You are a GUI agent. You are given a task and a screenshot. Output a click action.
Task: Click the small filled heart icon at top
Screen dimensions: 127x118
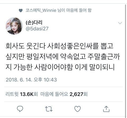click(x=21, y=11)
